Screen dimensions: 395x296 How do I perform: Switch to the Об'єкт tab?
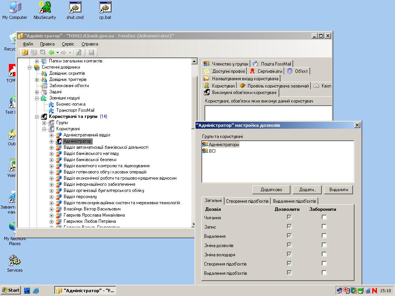(298, 71)
